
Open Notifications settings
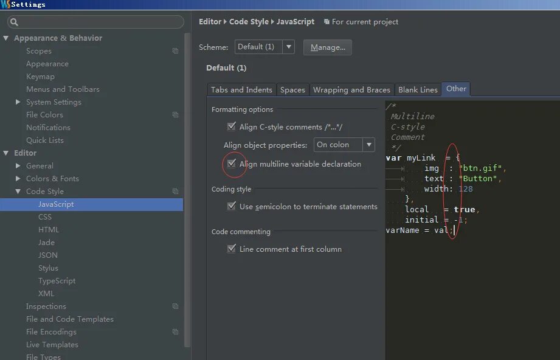pyautogui.click(x=48, y=128)
